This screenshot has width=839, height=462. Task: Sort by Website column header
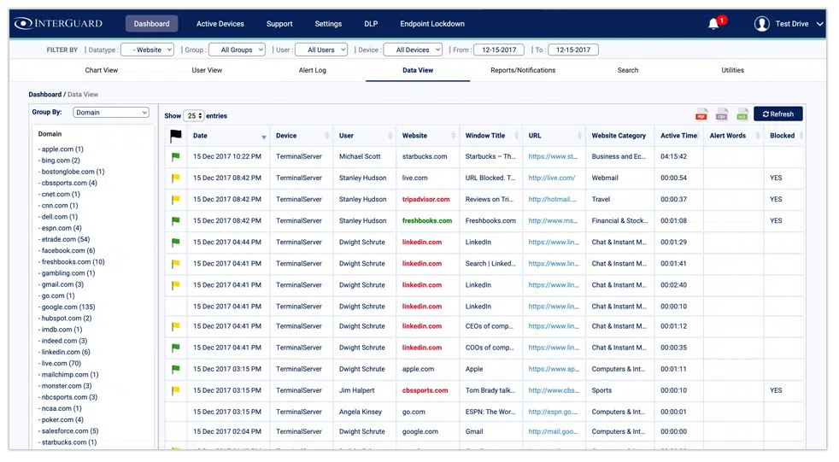[427, 136]
